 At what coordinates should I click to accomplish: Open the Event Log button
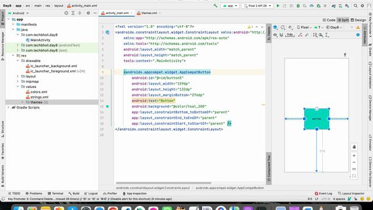(x=323, y=194)
